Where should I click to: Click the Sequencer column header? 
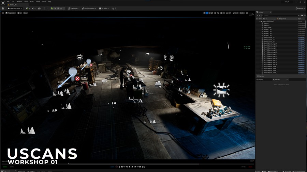point(282,19)
